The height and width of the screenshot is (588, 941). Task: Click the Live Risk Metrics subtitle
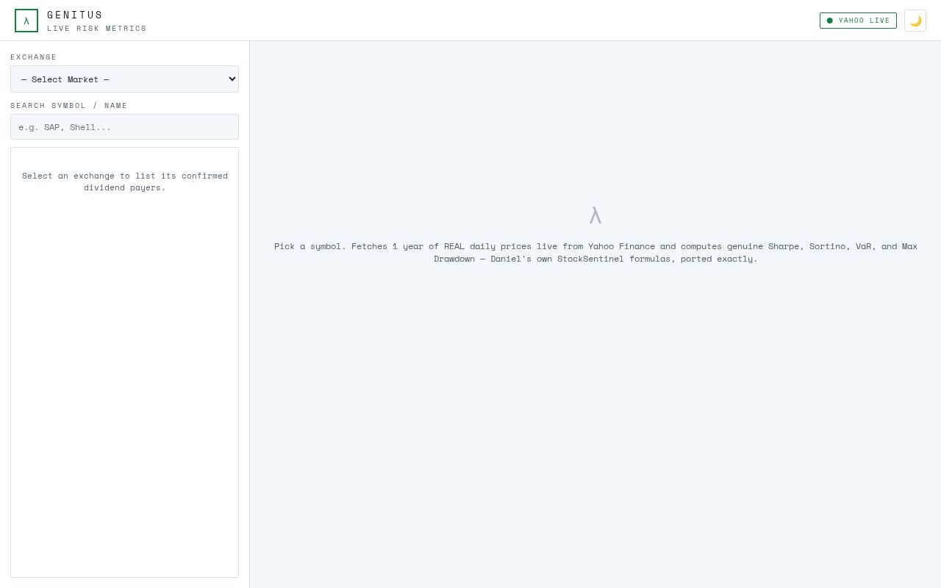tap(97, 29)
